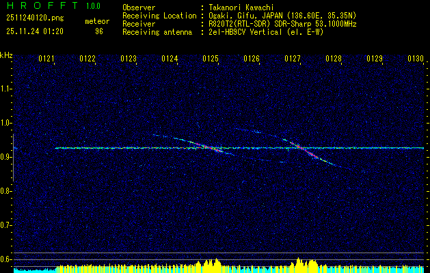Image resolution: width=430 pixels, height=273 pixels.
Task: Click the yellow signal-level peak below 0127
Action: pyautogui.click(x=304, y=265)
